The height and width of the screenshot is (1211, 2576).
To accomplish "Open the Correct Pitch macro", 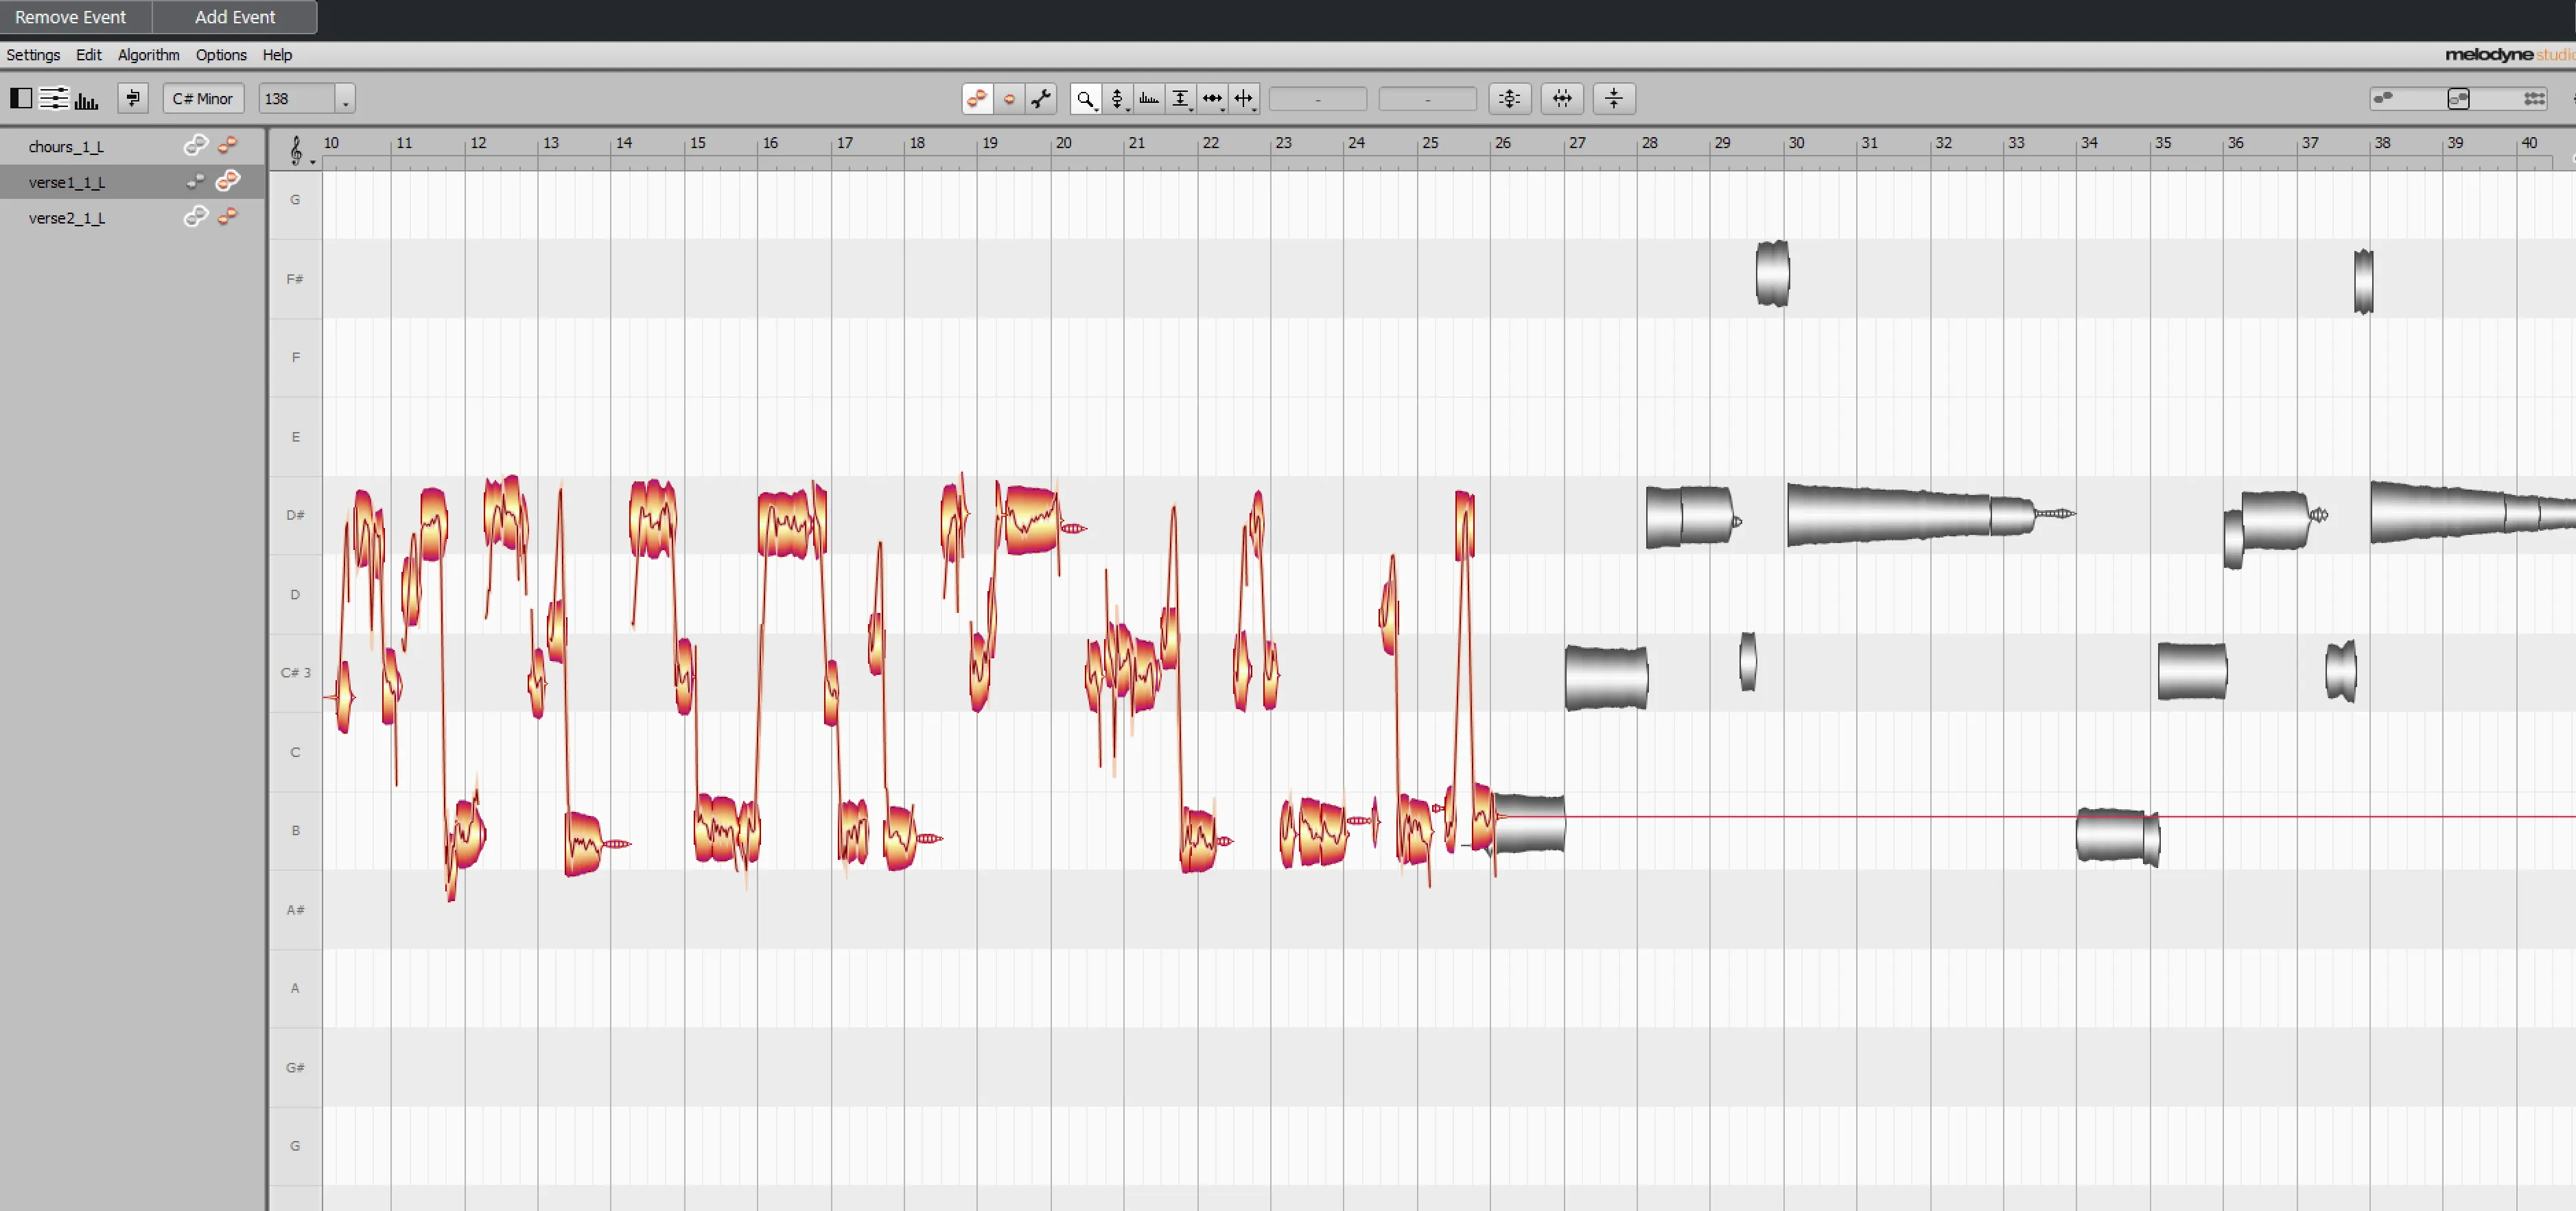I will (x=1509, y=98).
